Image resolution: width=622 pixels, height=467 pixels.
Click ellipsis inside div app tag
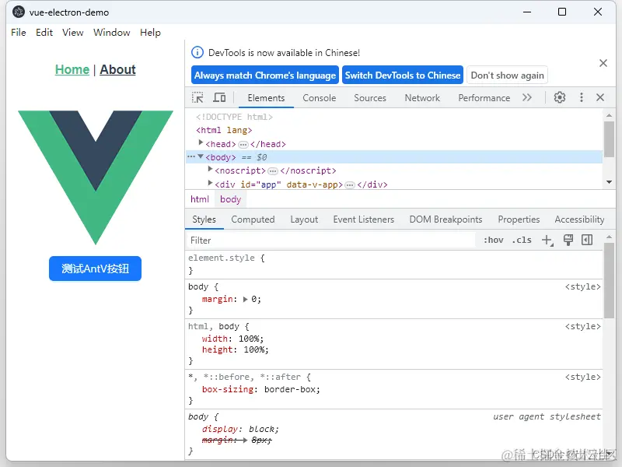point(349,185)
